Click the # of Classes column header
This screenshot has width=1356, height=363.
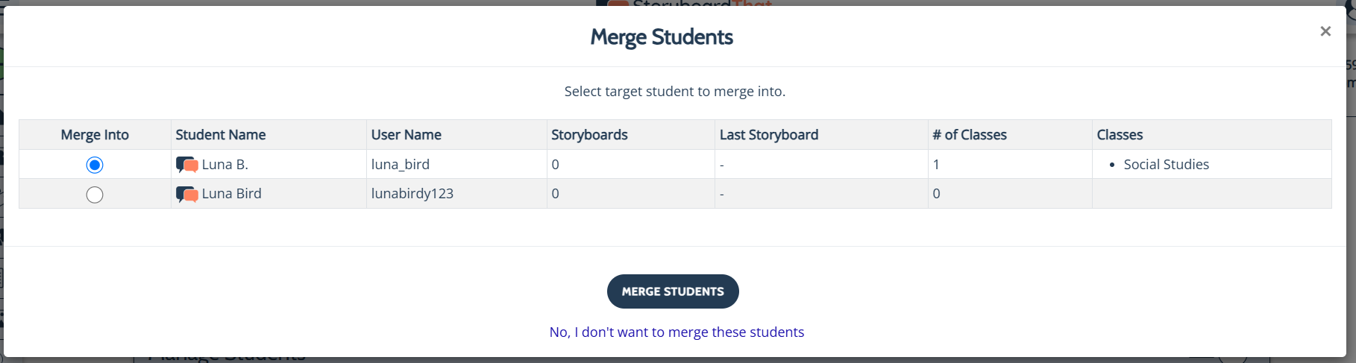(970, 135)
